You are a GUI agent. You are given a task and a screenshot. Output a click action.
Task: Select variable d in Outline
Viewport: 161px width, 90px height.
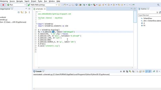[x=144, y=23]
